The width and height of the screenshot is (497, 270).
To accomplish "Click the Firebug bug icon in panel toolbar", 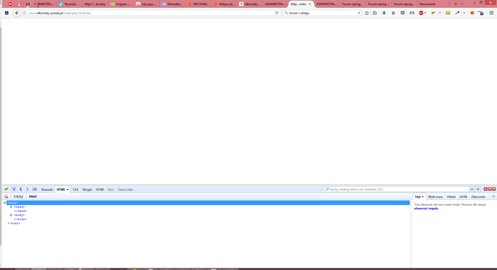I will coord(6,189).
